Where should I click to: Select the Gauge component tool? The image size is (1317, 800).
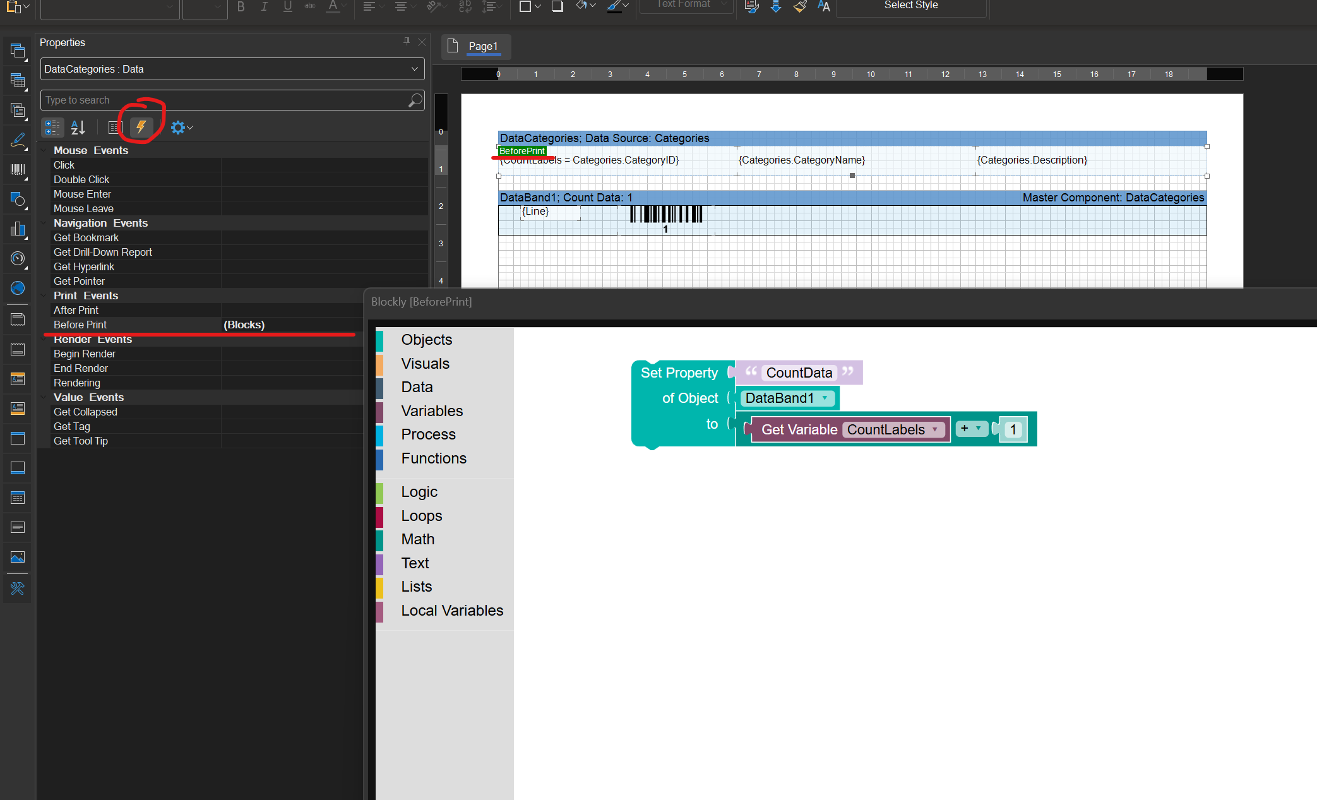click(x=17, y=259)
